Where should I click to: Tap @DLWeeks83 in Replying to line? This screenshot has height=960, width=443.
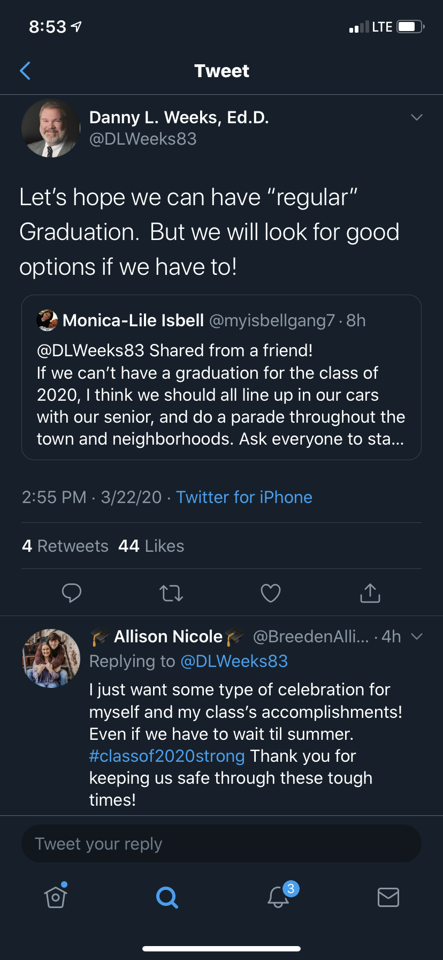(234, 661)
